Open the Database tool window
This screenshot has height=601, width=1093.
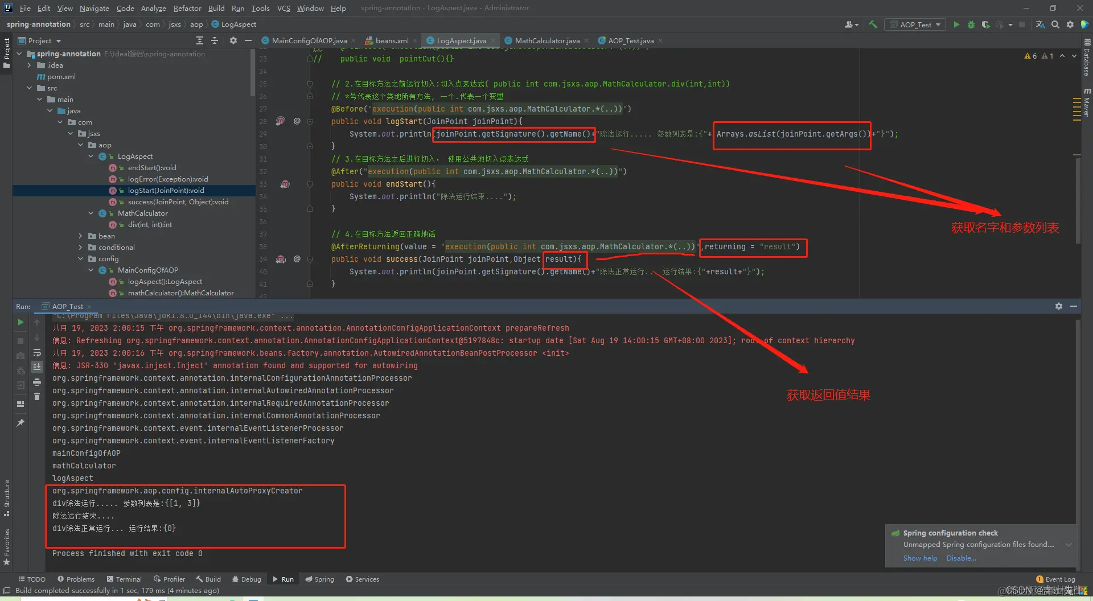pos(1087,58)
